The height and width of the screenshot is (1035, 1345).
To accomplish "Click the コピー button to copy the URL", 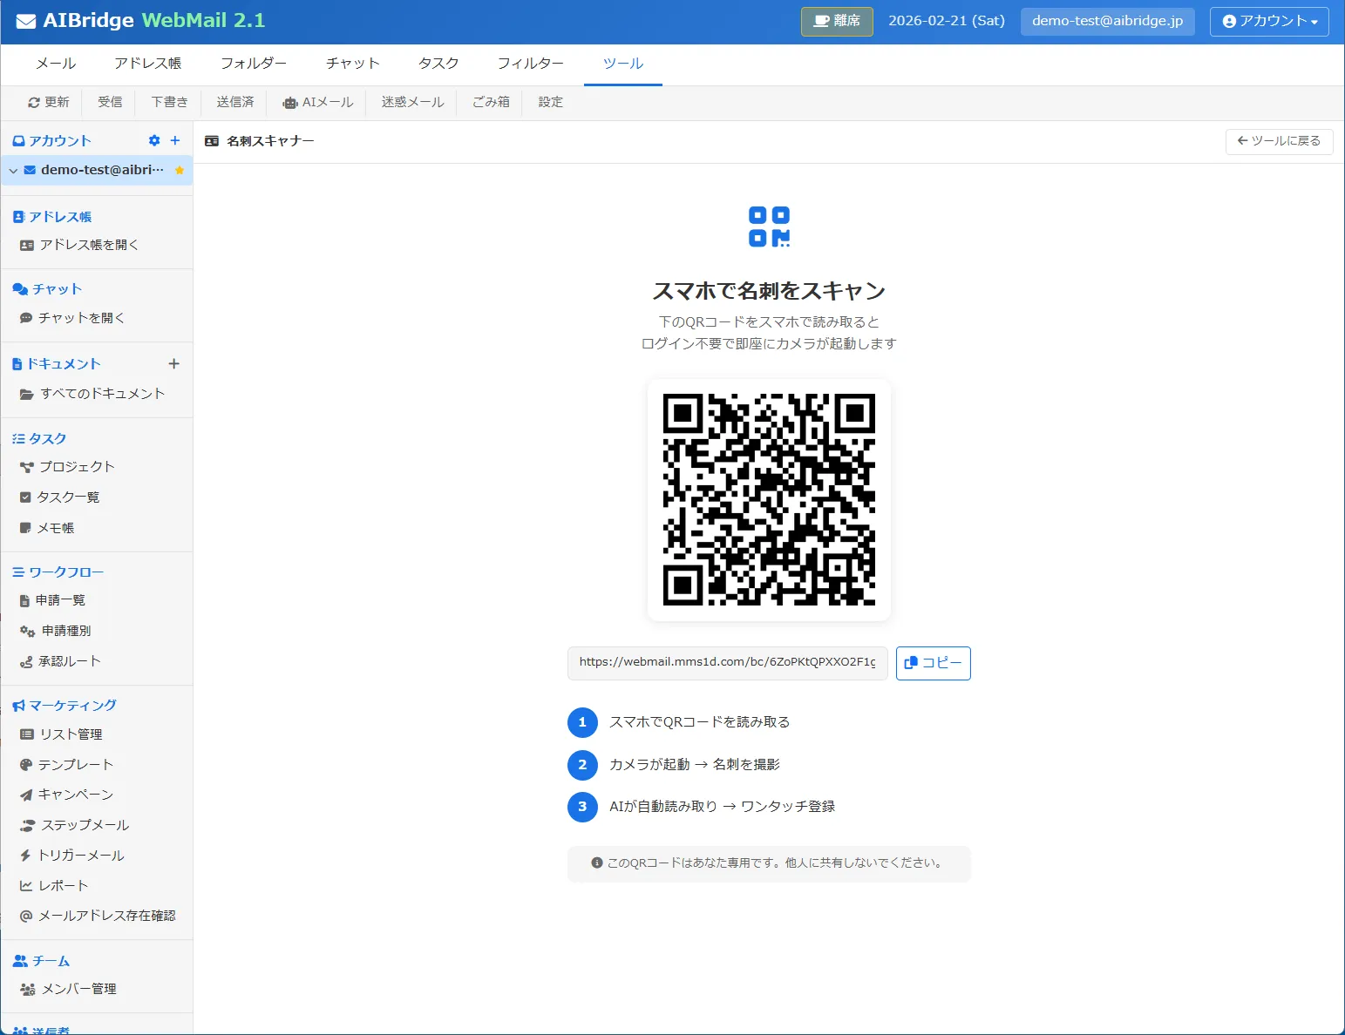I will [x=933, y=663].
